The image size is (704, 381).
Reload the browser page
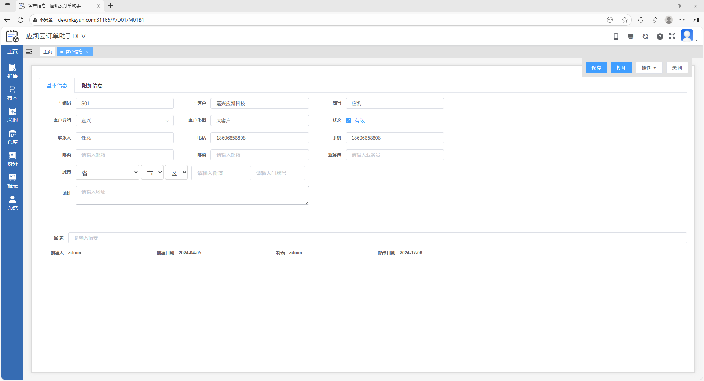[x=21, y=20]
